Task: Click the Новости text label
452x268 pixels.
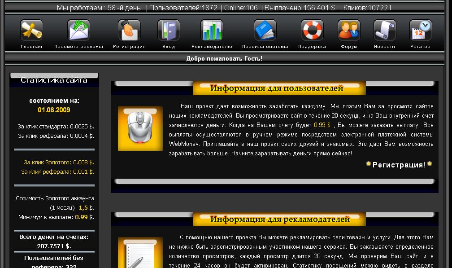Action: click(385, 46)
